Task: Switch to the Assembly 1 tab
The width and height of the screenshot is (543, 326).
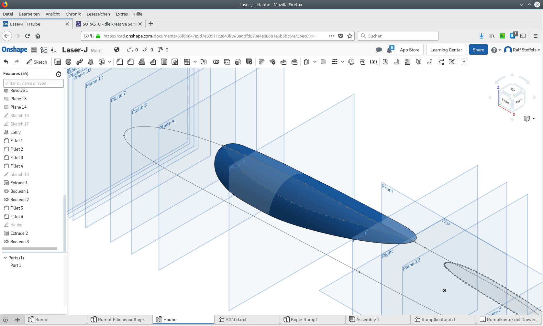Action: [367, 320]
